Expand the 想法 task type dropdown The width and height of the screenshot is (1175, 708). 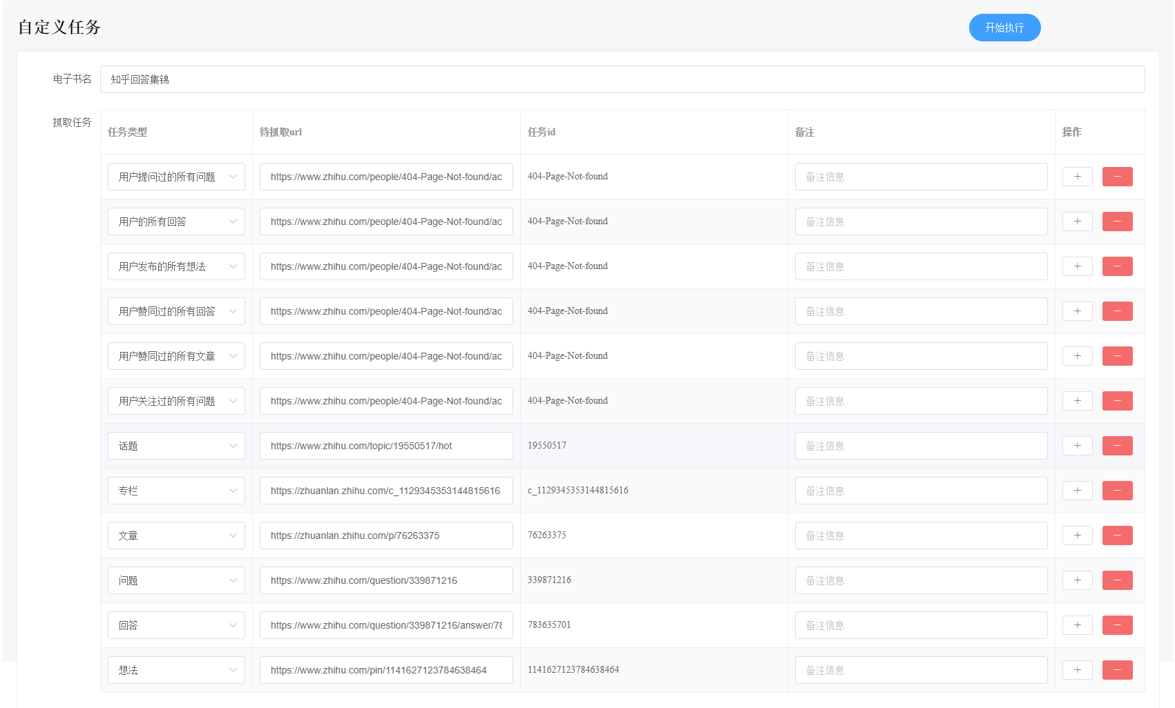click(x=176, y=670)
